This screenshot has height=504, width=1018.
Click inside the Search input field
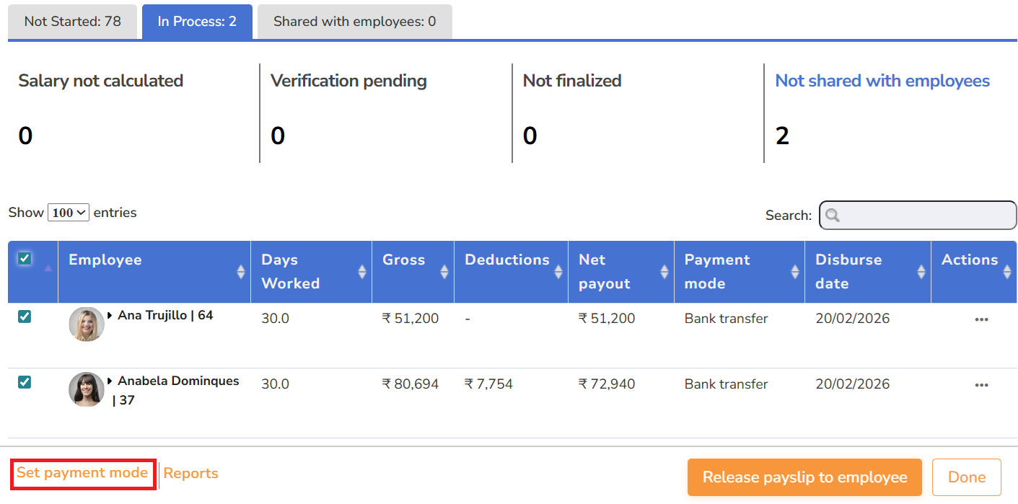point(926,215)
